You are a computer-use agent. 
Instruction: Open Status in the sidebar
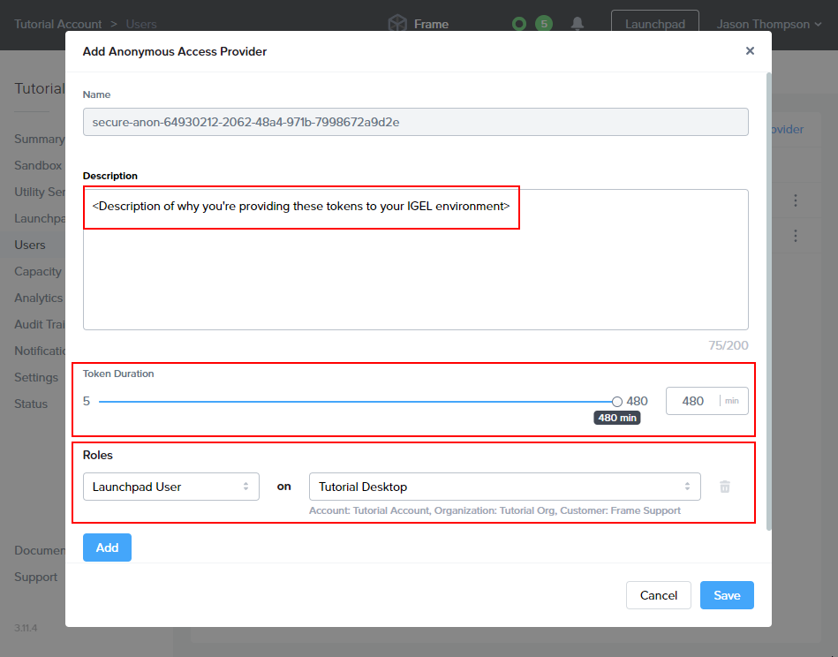tap(31, 404)
